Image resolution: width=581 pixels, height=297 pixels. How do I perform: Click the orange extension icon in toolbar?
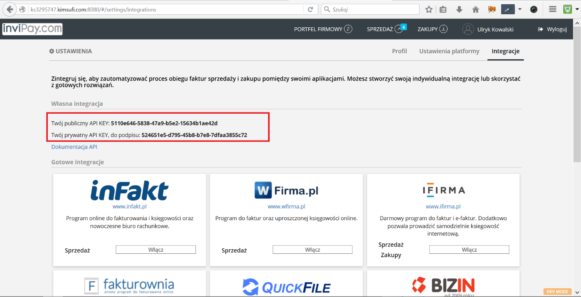click(x=492, y=9)
